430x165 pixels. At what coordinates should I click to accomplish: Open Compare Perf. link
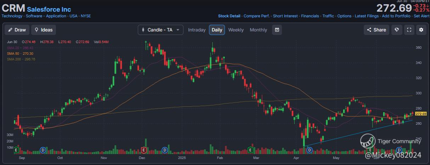[x=257, y=16]
